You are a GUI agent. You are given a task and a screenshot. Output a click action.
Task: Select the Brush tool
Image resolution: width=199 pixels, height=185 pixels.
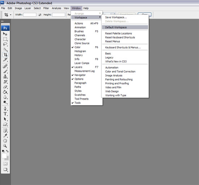(5, 71)
